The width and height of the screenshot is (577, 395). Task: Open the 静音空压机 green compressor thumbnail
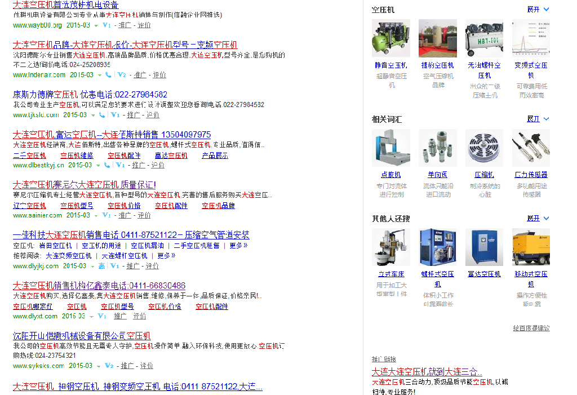point(391,38)
